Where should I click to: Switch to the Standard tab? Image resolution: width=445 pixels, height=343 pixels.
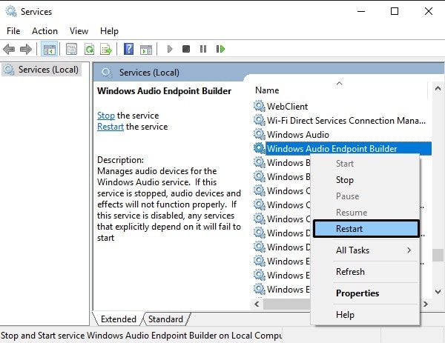[165, 319]
